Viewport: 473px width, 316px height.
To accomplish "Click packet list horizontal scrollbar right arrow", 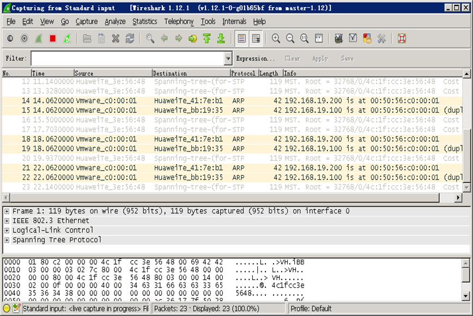I will point(458,197).
